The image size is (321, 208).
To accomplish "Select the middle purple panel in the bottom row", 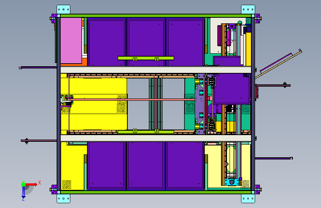I will 146,165.
